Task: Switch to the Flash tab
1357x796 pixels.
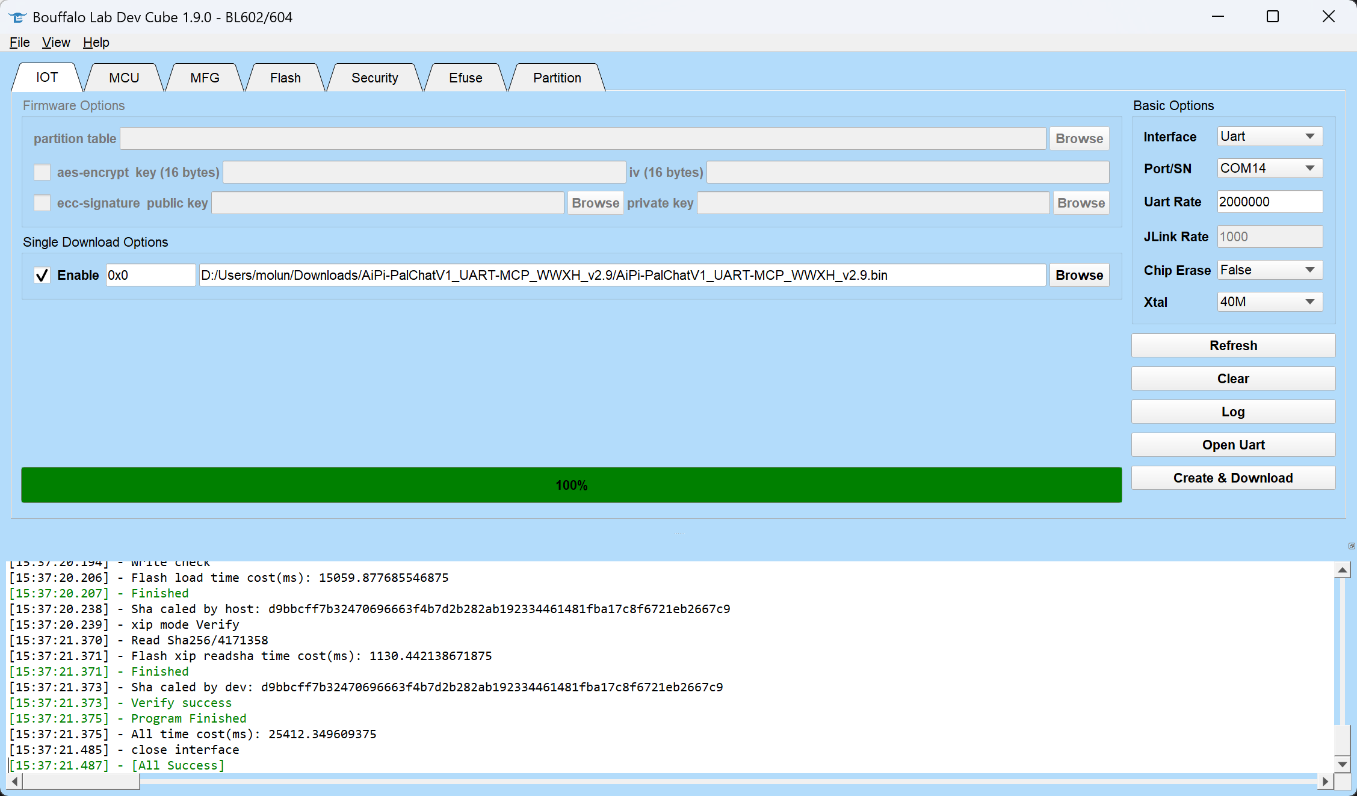Action: tap(285, 78)
